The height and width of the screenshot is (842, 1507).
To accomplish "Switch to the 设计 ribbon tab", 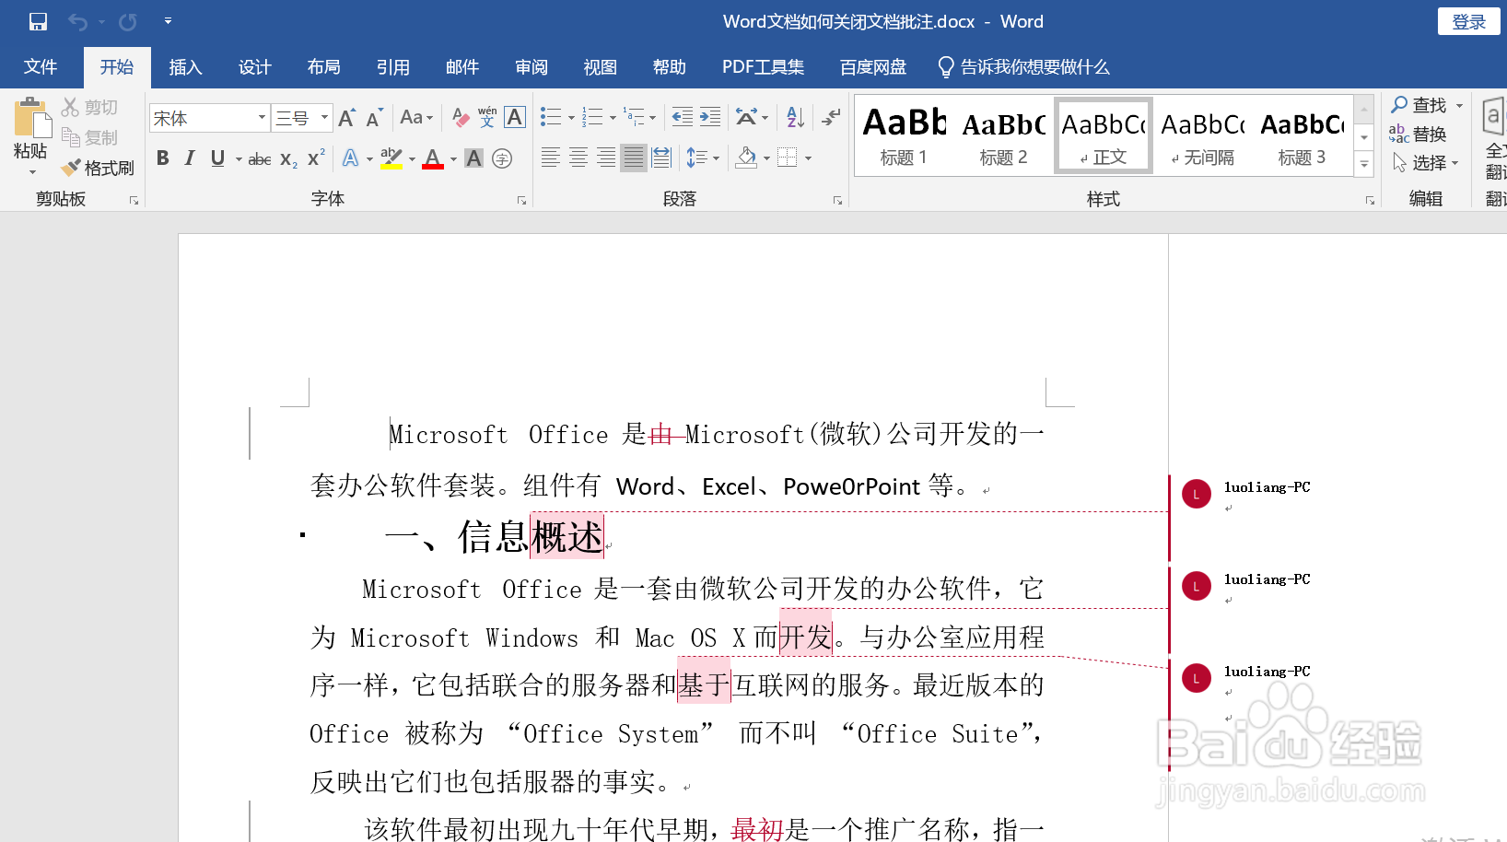I will [254, 67].
